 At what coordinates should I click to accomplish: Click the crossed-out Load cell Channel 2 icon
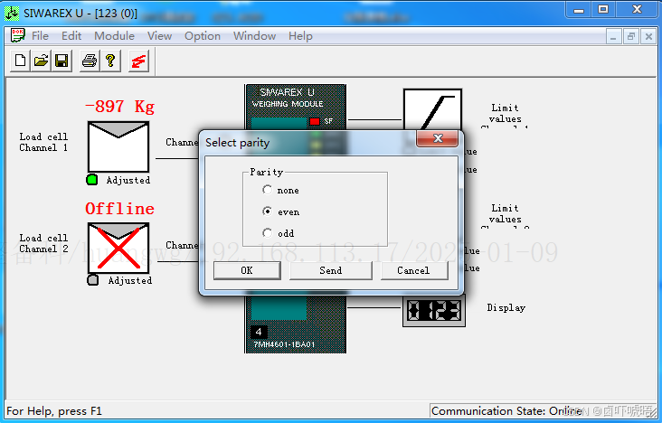click(x=118, y=248)
